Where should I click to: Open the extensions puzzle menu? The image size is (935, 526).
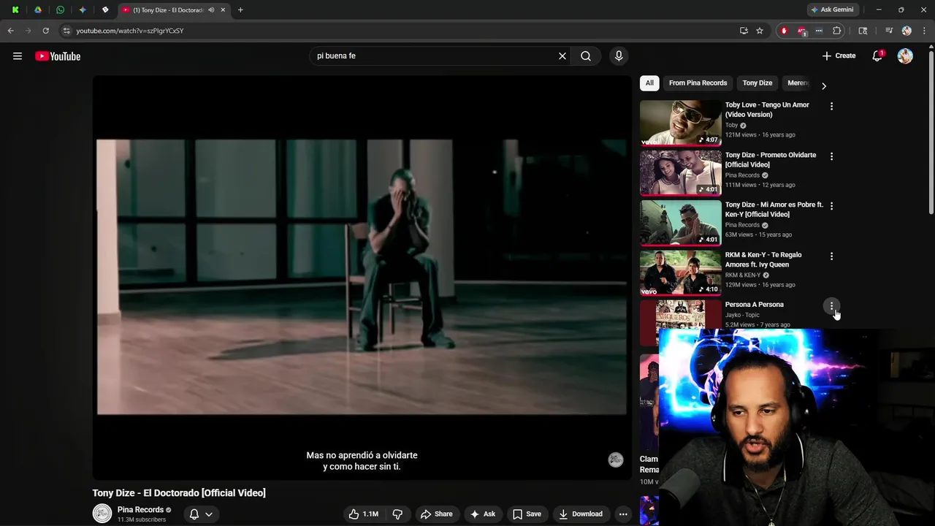tap(837, 31)
